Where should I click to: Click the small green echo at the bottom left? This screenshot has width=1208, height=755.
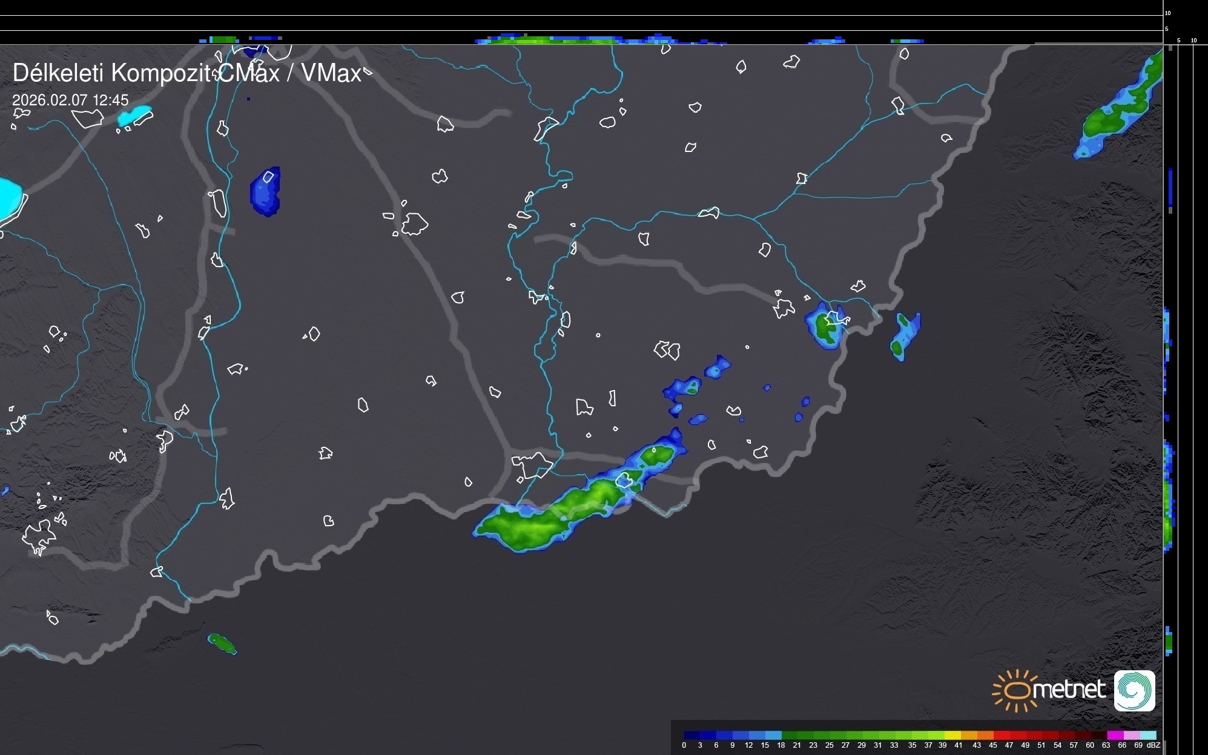(x=222, y=643)
